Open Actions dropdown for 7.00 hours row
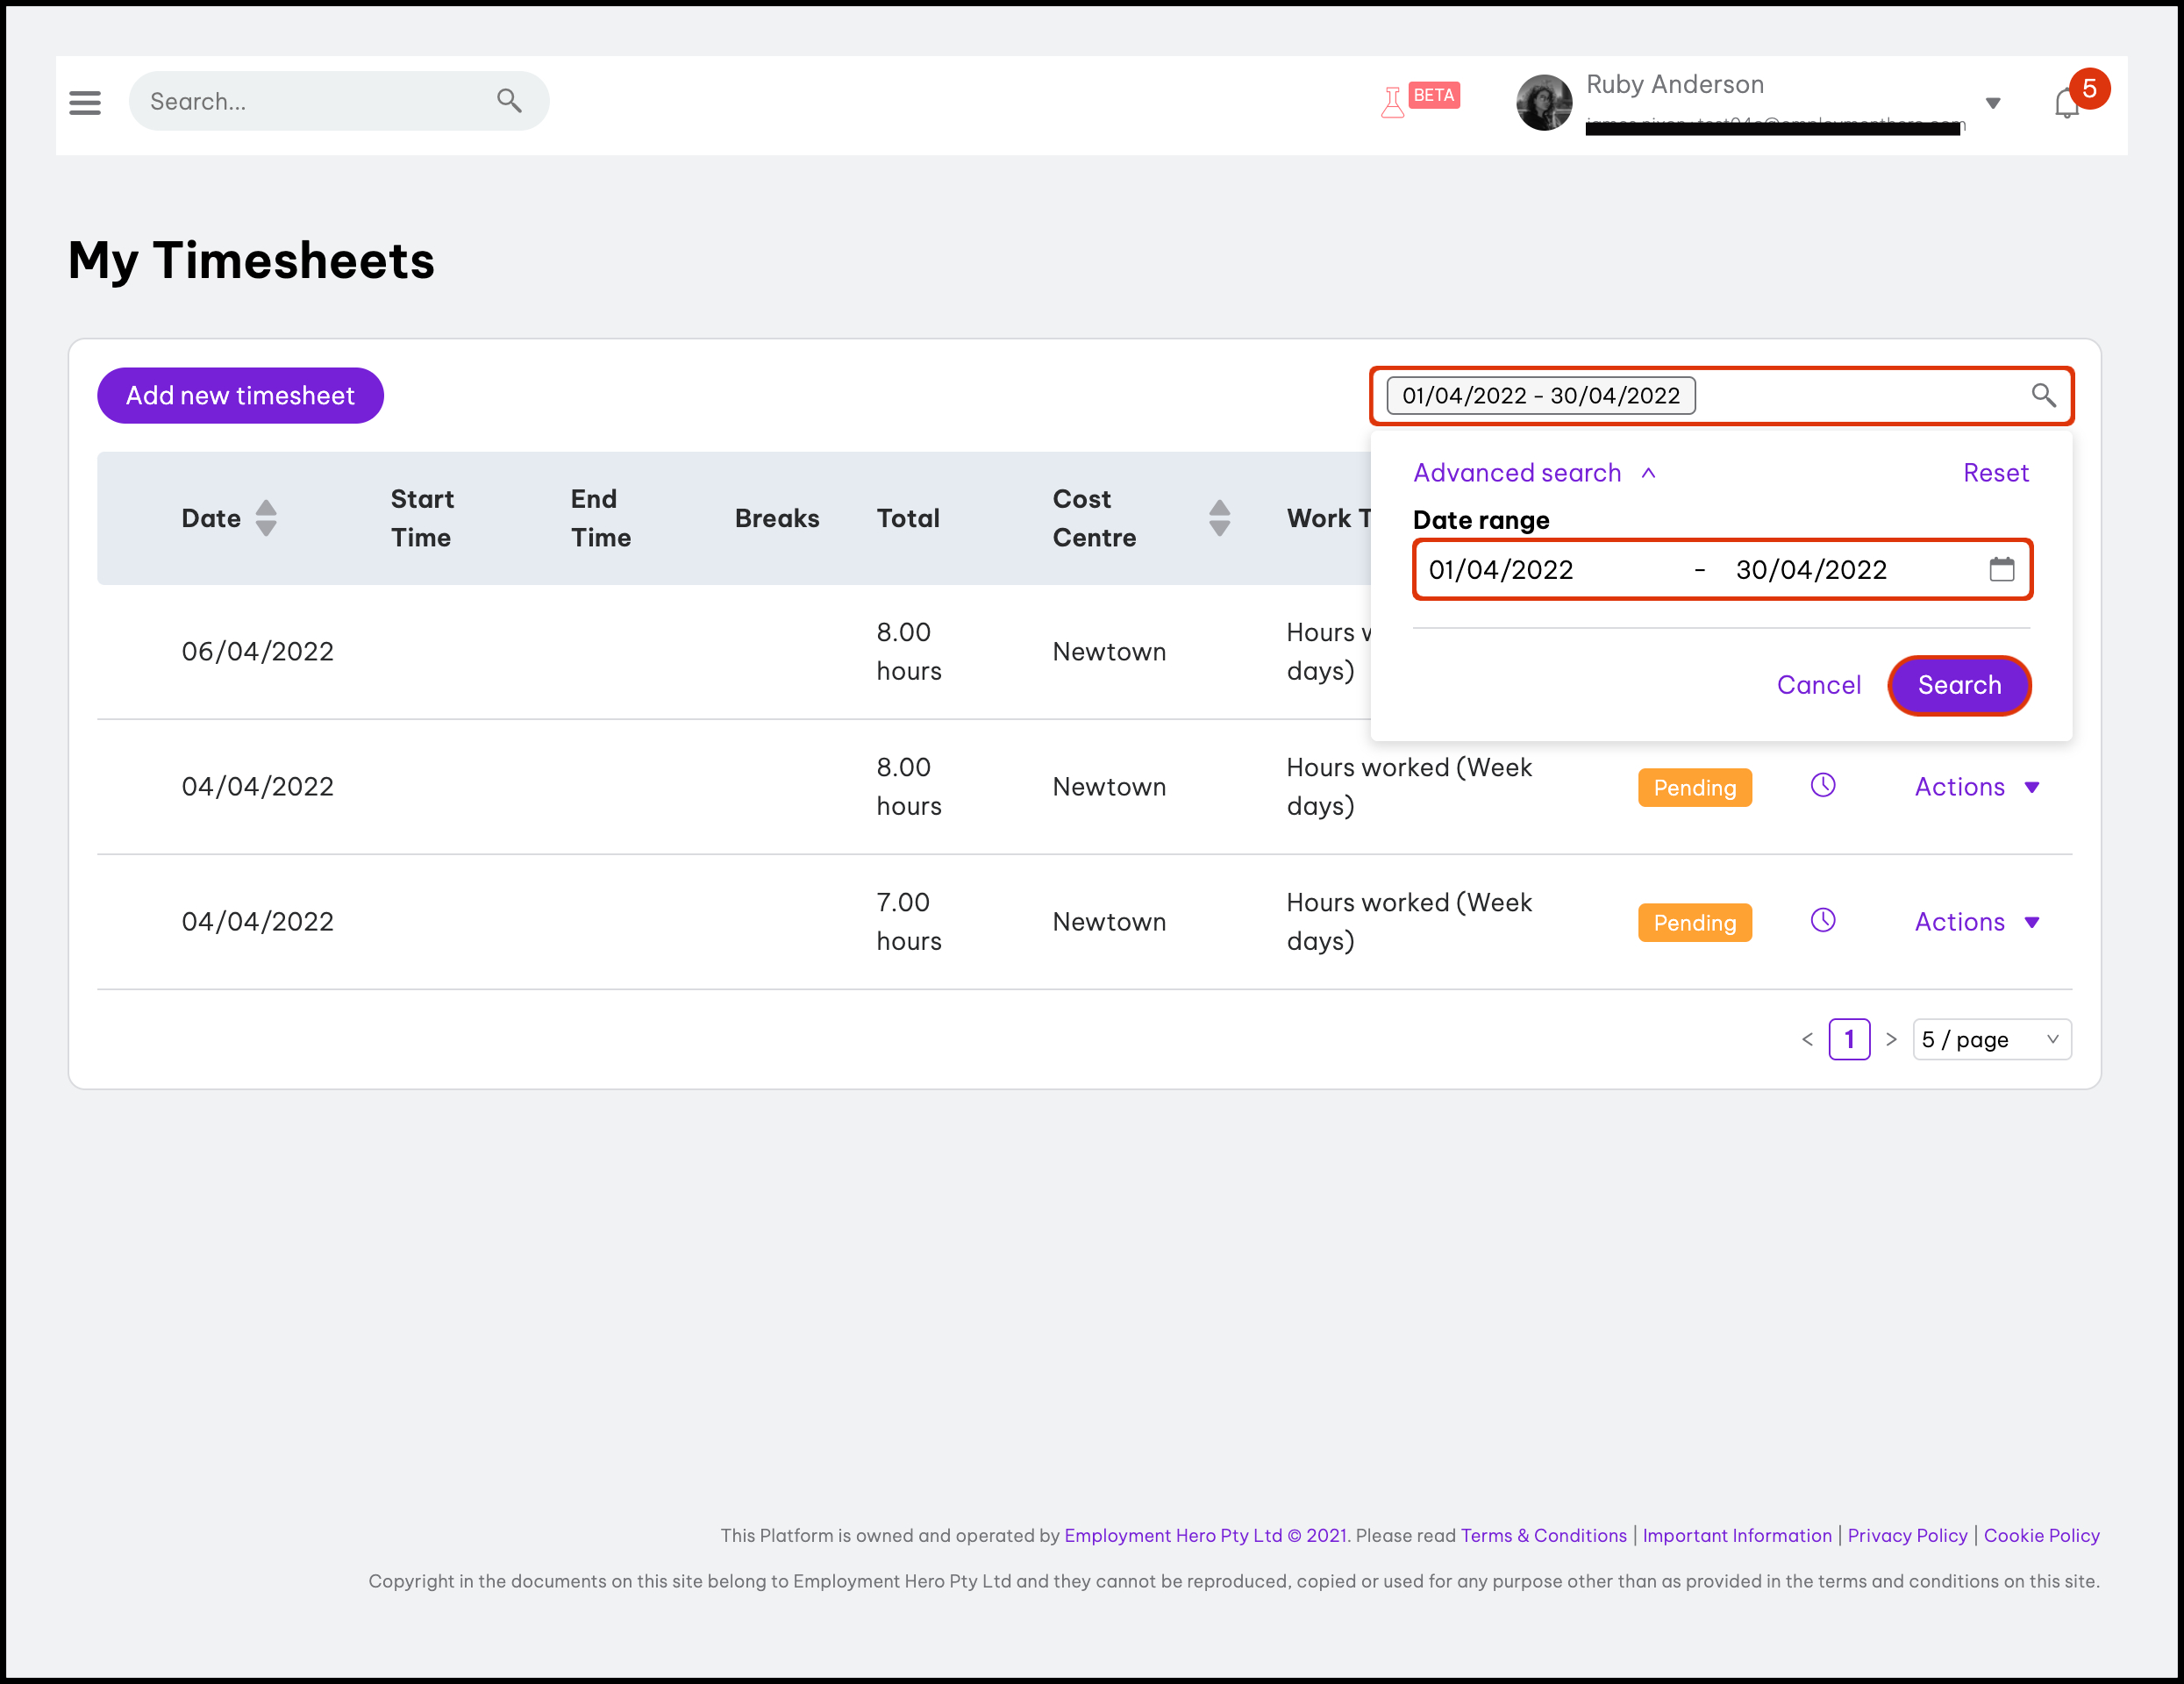The height and width of the screenshot is (1684, 2184). (1976, 922)
